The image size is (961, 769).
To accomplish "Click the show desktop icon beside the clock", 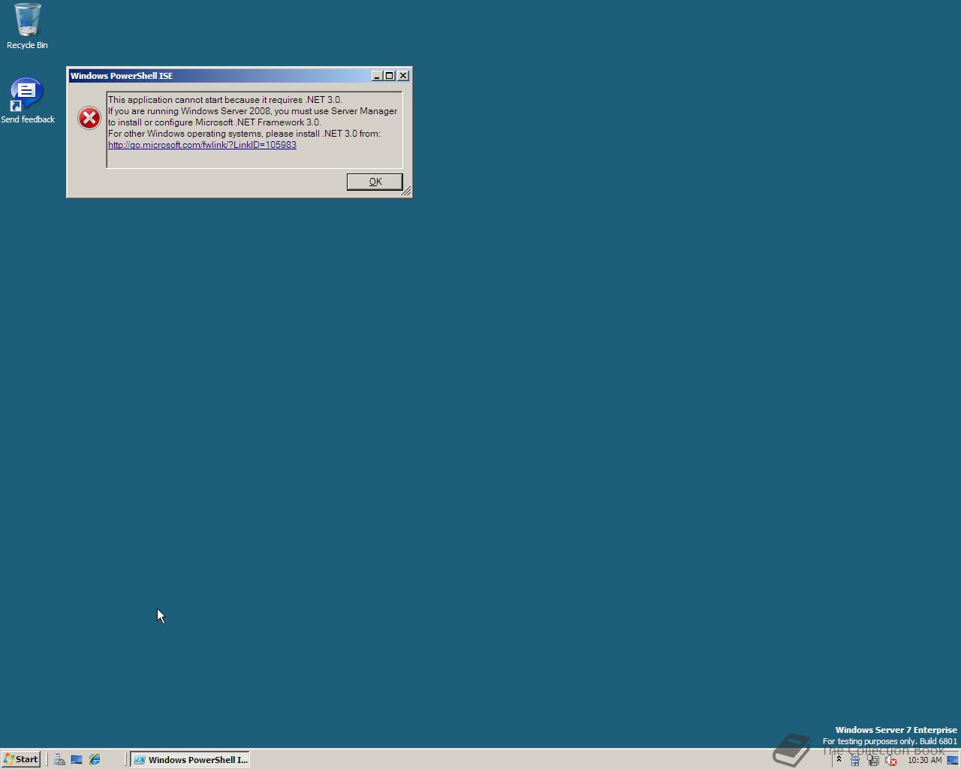I will (953, 761).
